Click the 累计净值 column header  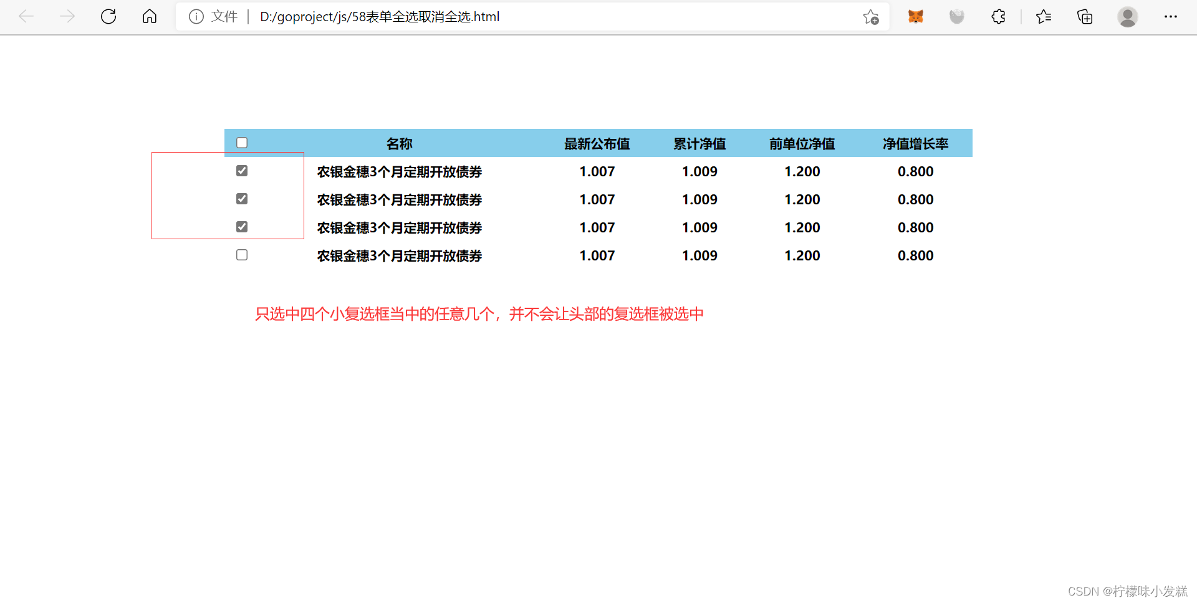coord(699,144)
